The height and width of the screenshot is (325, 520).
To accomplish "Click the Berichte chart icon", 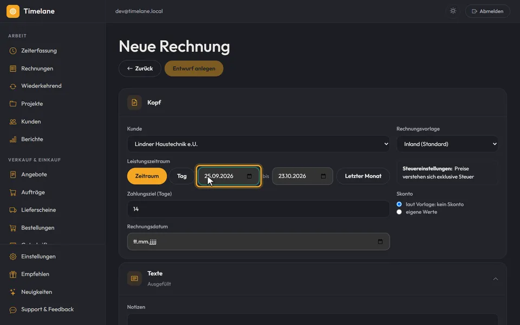I will (13, 139).
